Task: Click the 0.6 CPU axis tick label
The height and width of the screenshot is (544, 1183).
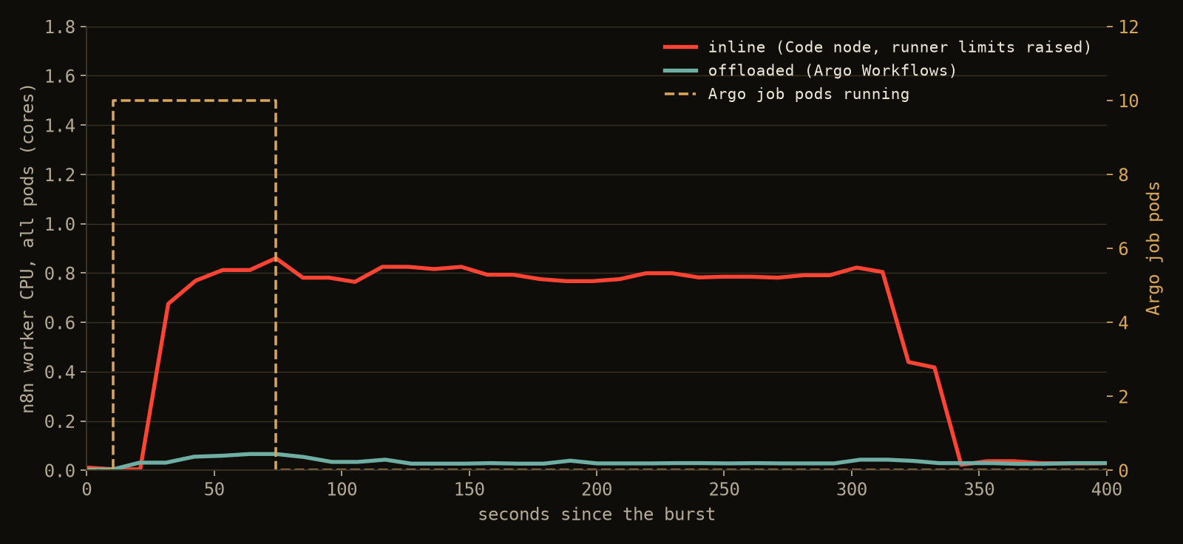Action: 61,323
